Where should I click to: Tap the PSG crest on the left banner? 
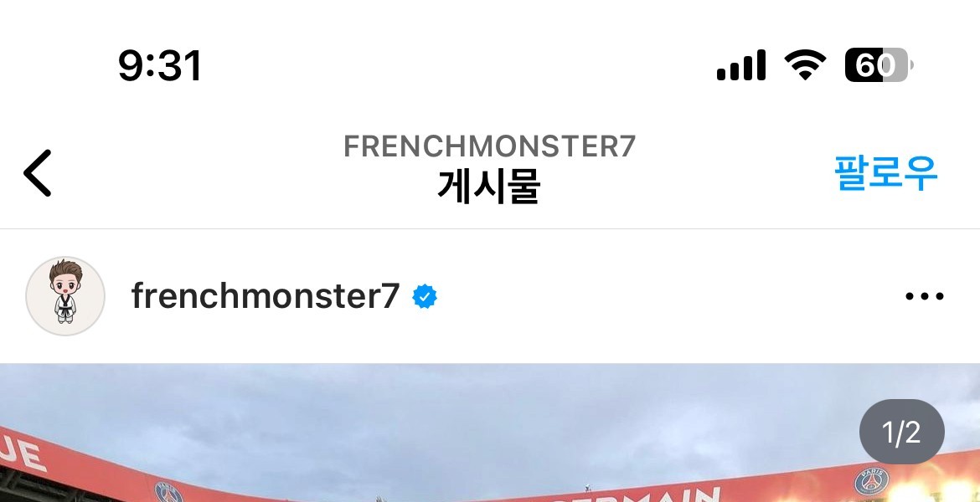tap(168, 493)
